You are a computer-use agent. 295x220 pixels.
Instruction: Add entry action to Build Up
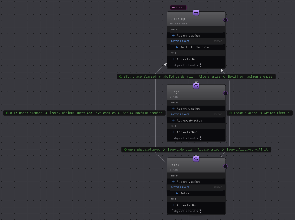(x=196, y=36)
